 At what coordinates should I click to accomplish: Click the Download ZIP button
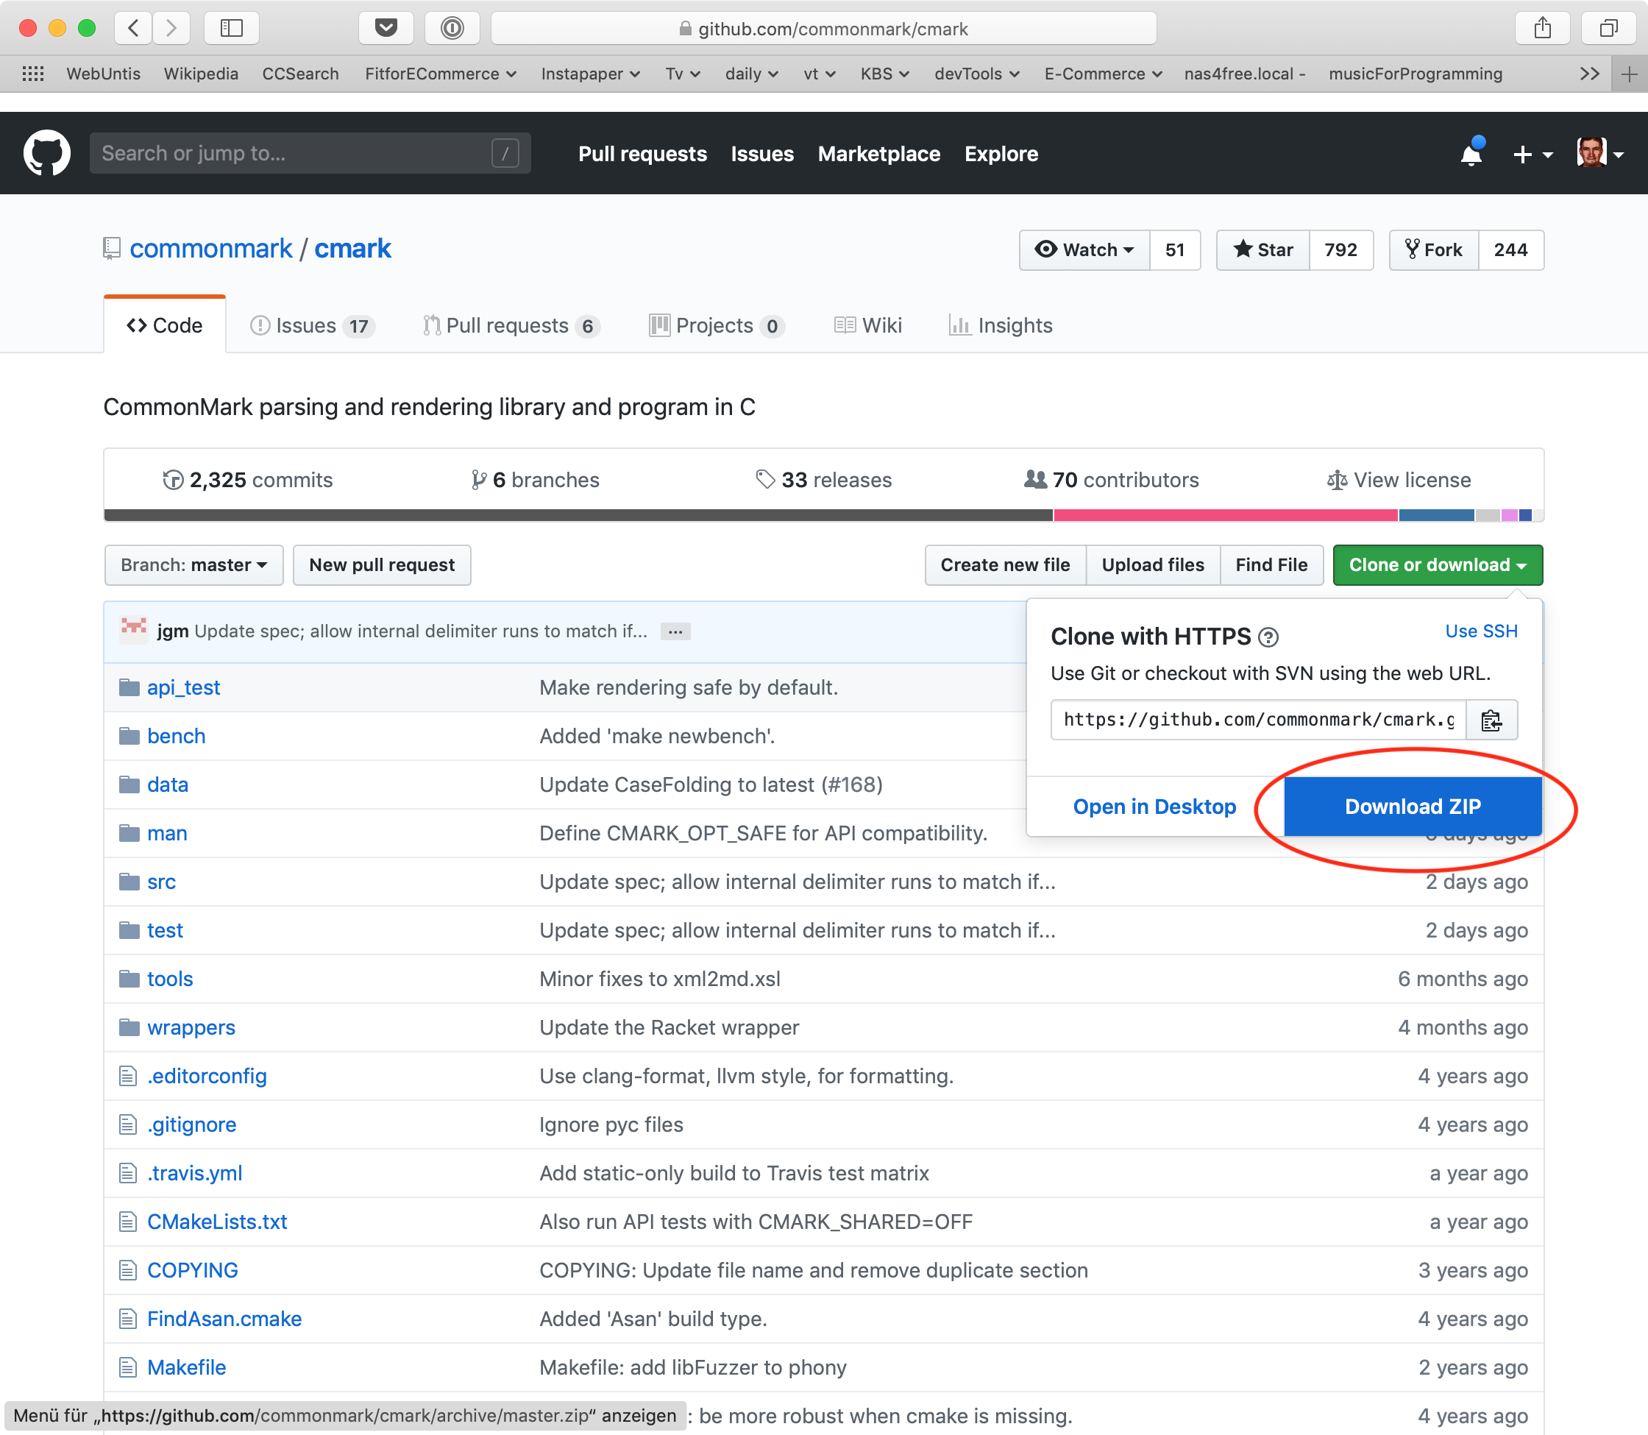click(x=1413, y=807)
